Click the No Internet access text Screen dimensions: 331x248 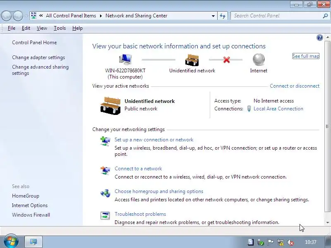click(x=273, y=101)
